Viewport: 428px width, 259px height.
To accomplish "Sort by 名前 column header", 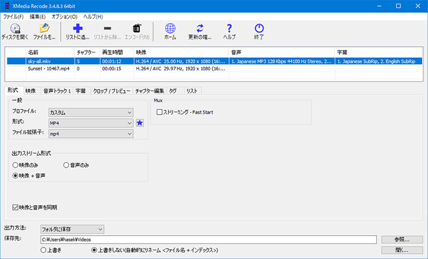I will (x=50, y=52).
